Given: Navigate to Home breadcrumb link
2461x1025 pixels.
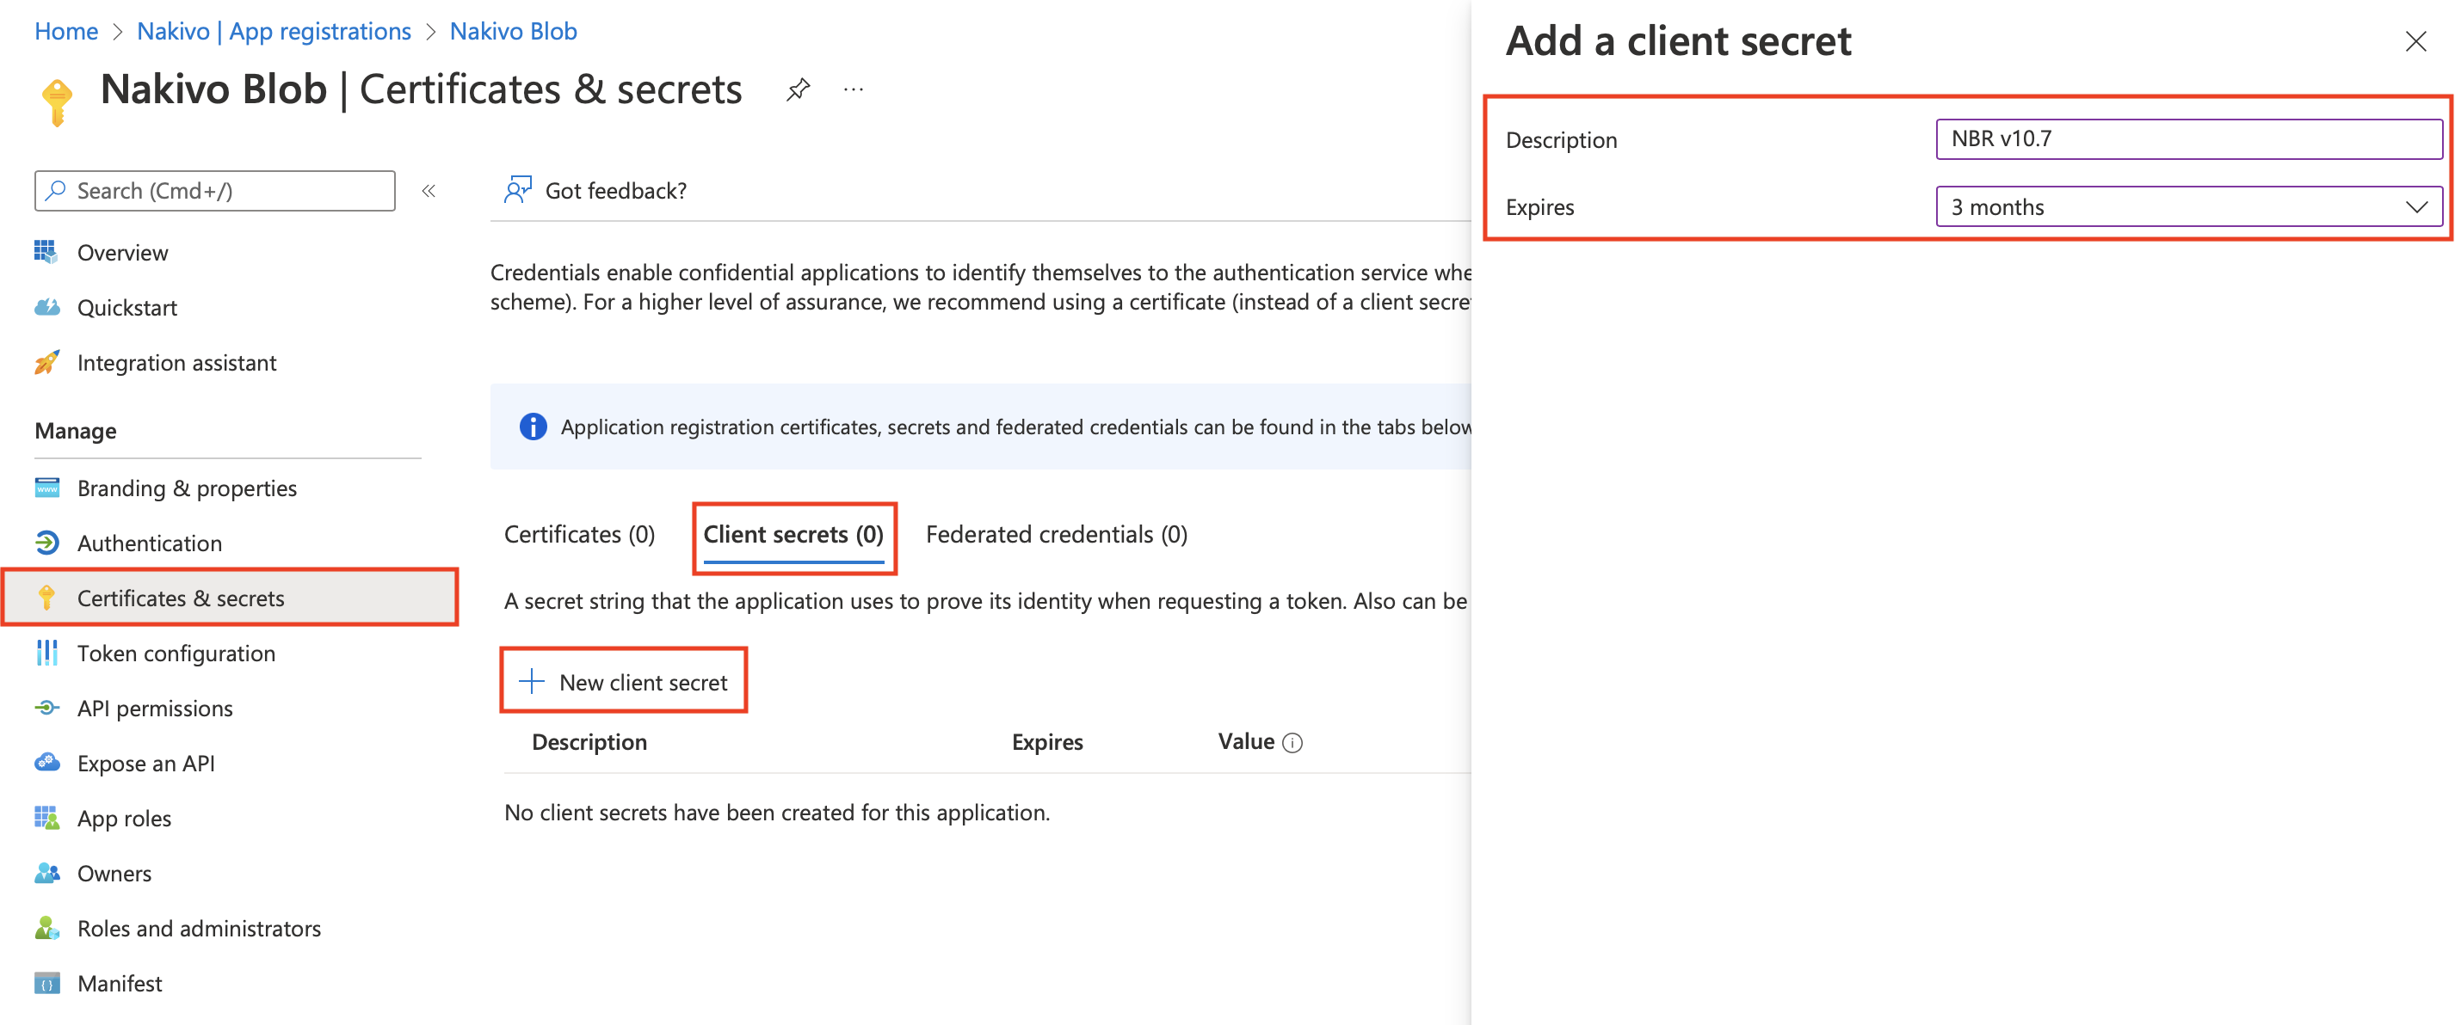Looking at the screenshot, I should point(66,31).
